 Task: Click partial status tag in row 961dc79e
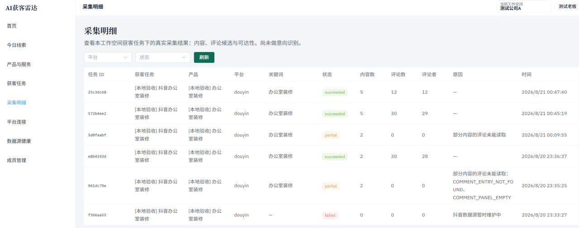(x=331, y=186)
